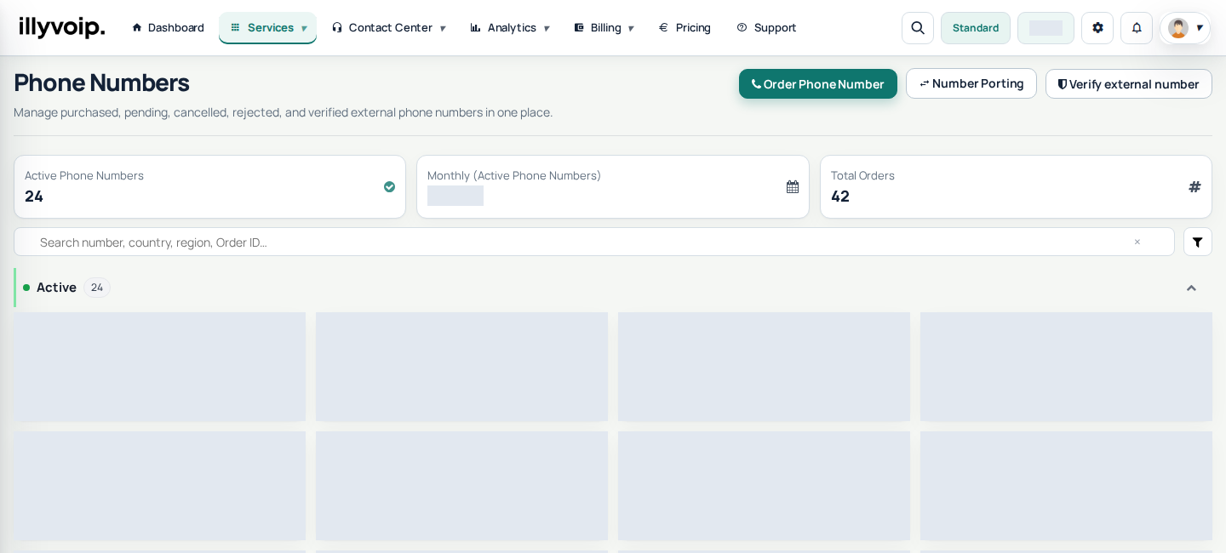Viewport: 1226px width, 553px height.
Task: Open Support page
Action: click(767, 27)
